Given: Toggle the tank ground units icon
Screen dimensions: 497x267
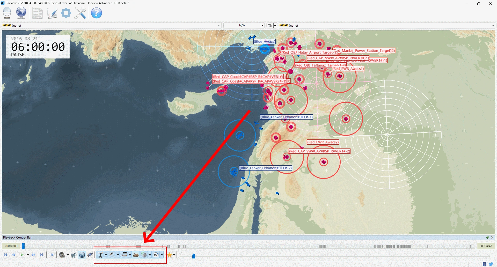Looking at the screenshot, I should click(x=136, y=255).
